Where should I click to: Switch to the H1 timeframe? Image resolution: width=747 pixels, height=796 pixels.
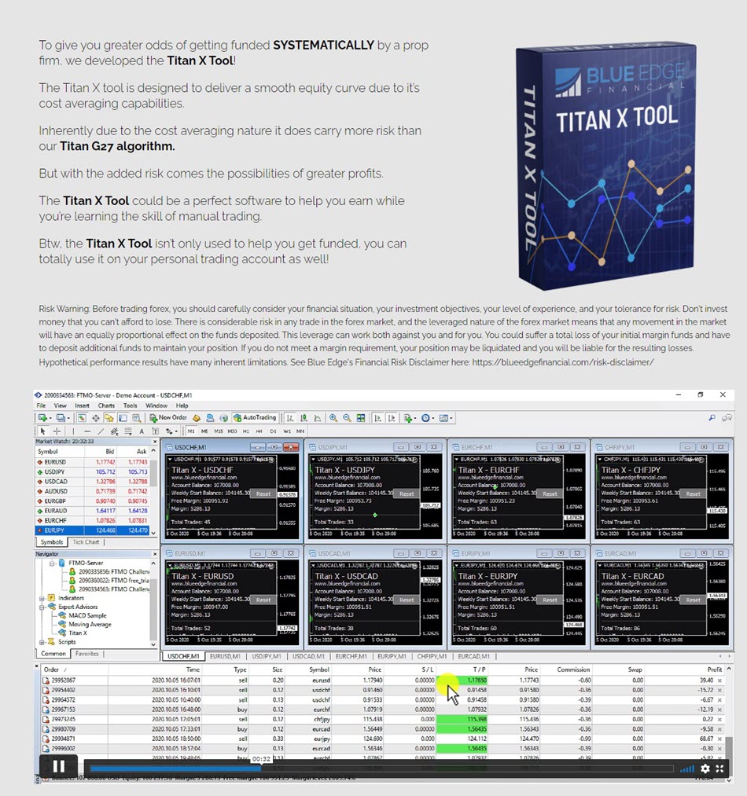245,431
